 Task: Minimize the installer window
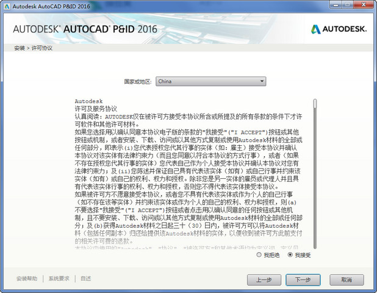pyautogui.click(x=336, y=5)
